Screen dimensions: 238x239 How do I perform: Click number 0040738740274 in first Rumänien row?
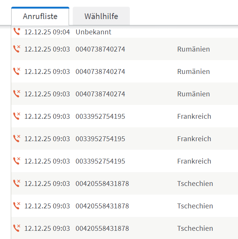(100, 49)
